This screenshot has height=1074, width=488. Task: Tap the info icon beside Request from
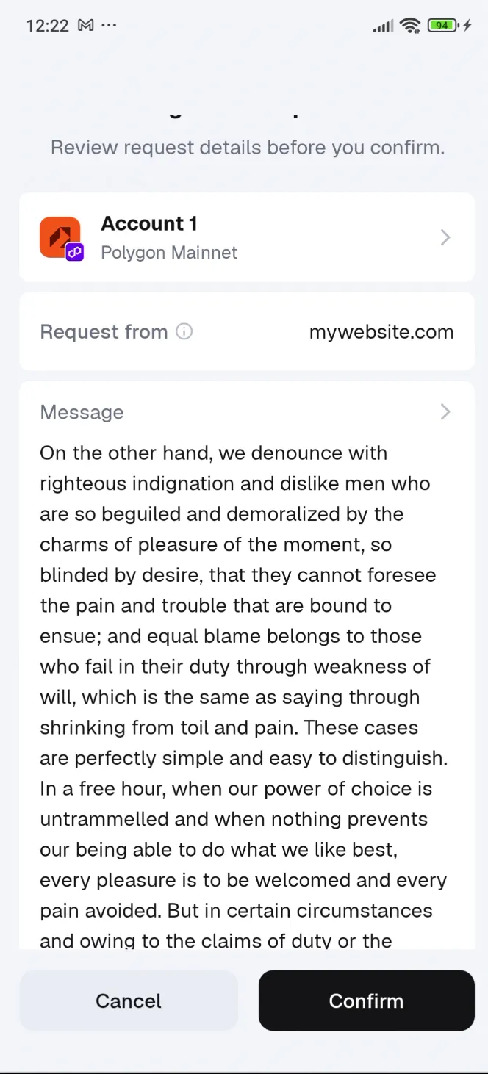[184, 331]
